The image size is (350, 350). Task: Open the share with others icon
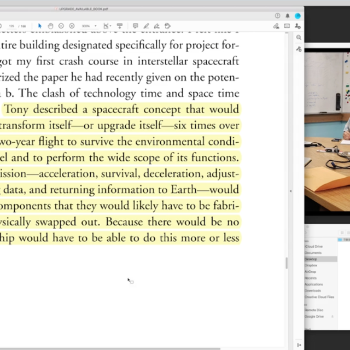[x=297, y=26]
